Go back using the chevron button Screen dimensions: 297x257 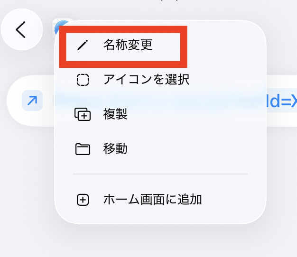click(22, 29)
